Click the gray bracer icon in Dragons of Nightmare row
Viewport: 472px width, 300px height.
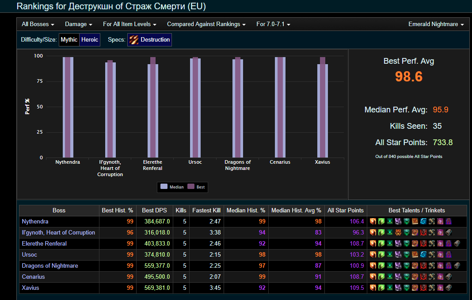pyautogui.click(x=457, y=265)
